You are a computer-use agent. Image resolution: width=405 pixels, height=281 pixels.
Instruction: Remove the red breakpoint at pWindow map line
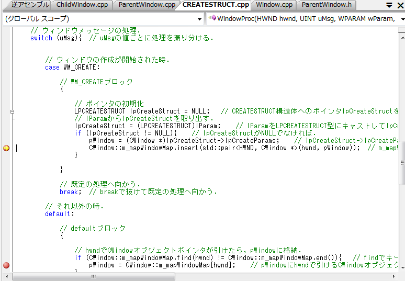(6, 265)
